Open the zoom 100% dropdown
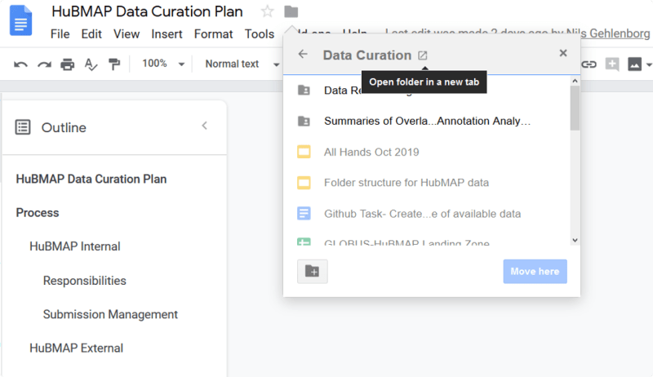The height and width of the screenshot is (377, 653). (163, 64)
